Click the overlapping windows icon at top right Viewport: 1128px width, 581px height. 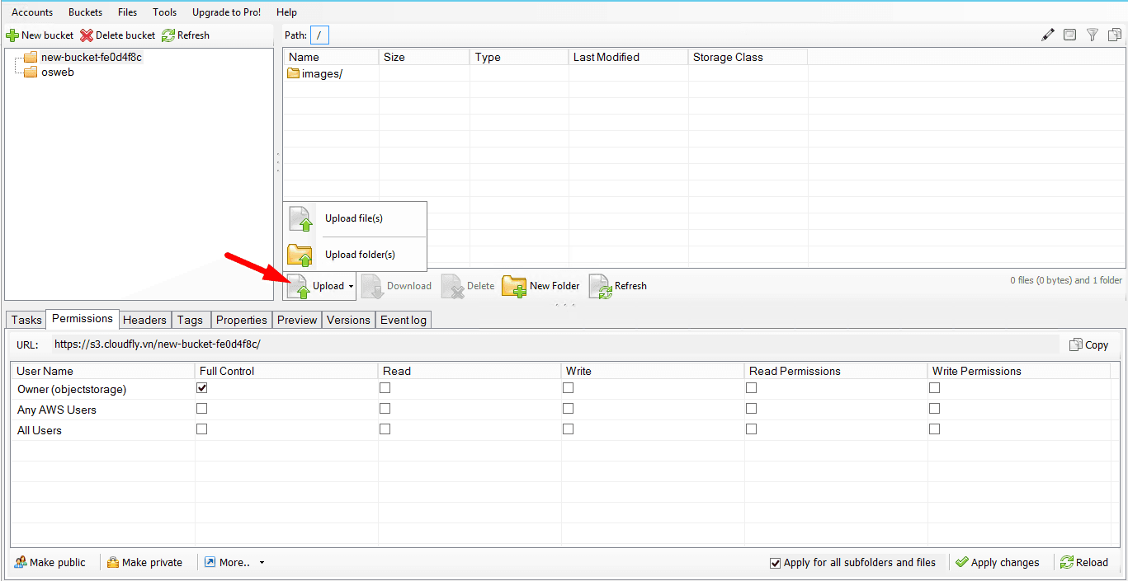tap(1115, 35)
